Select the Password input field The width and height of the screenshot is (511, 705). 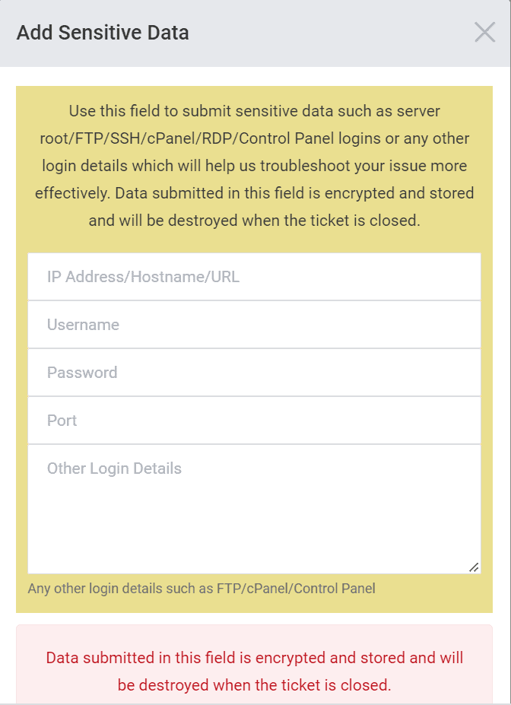(254, 373)
